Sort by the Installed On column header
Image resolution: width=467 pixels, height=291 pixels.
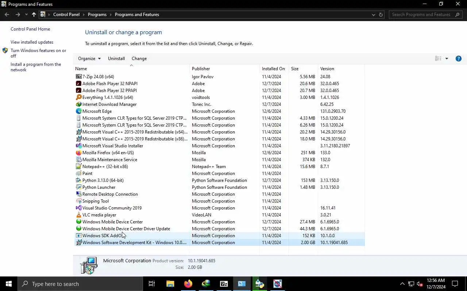[274, 69]
